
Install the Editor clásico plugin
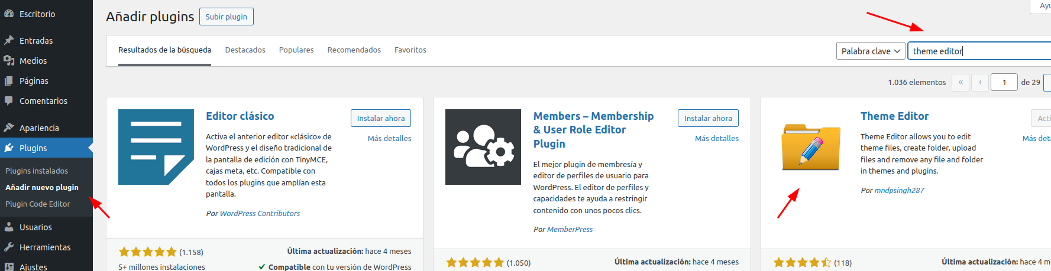point(381,118)
